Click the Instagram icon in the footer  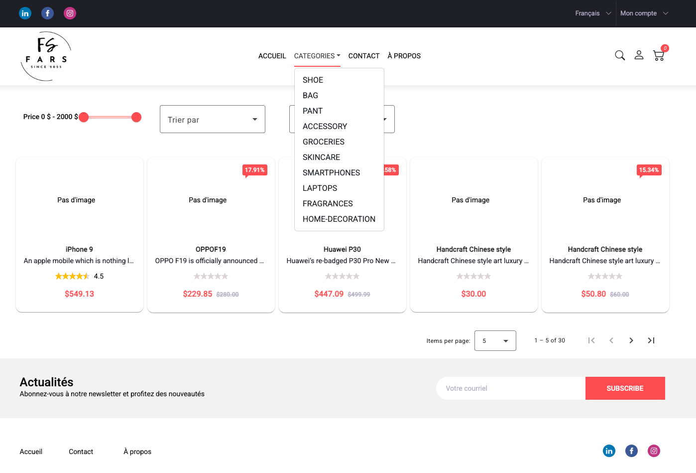point(654,451)
